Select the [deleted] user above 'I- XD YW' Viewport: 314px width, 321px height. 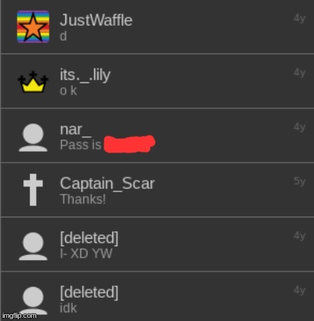89,238
